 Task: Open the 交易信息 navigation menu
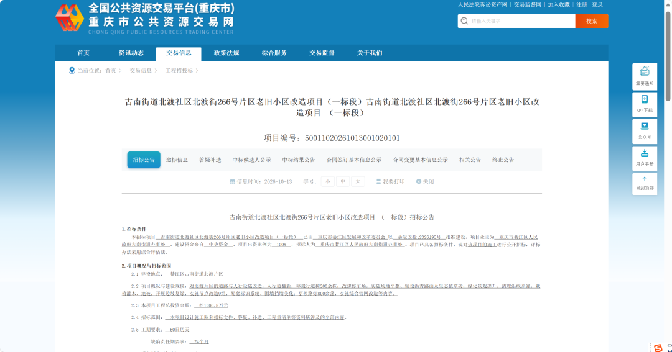click(x=179, y=53)
